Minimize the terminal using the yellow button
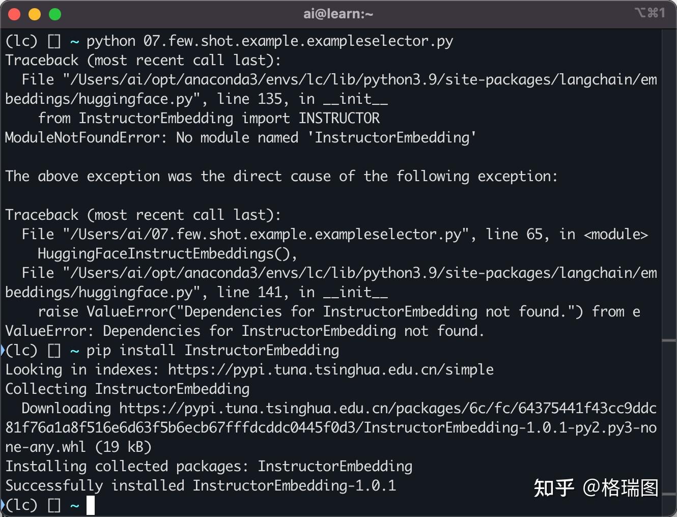The image size is (677, 517). (x=35, y=14)
